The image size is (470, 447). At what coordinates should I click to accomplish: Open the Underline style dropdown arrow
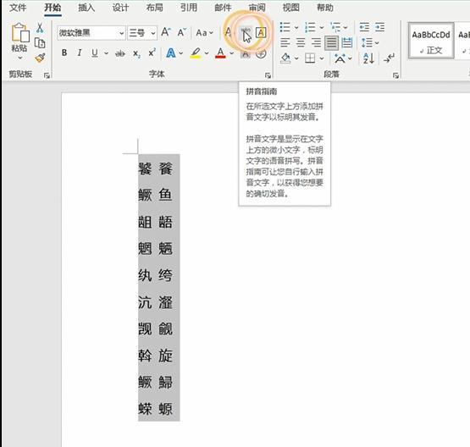tap(106, 53)
